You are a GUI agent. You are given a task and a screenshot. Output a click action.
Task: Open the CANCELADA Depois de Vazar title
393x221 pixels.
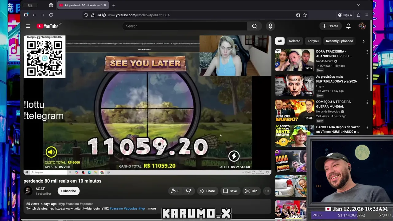[337, 129]
